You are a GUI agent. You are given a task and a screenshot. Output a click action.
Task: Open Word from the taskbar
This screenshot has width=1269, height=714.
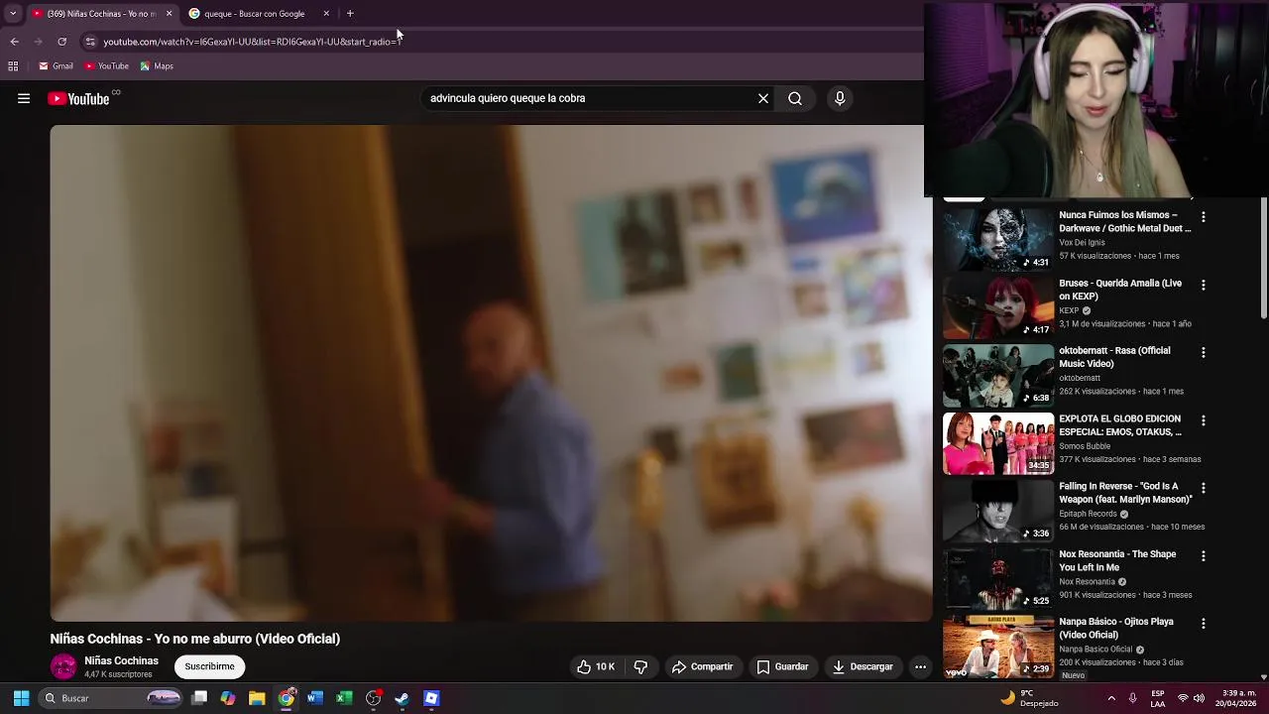(x=315, y=698)
